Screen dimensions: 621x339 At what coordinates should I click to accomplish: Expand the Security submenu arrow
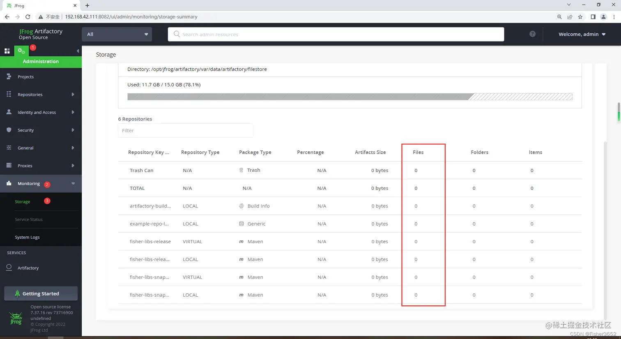[73, 130]
